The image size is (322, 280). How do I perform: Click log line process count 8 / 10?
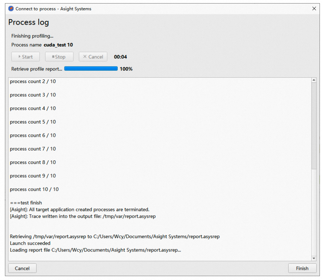click(33, 163)
